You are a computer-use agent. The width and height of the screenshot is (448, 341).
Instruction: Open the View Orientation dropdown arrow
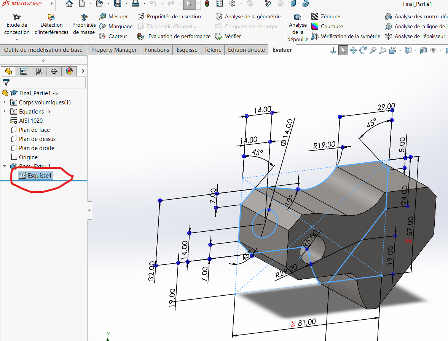pos(400,51)
